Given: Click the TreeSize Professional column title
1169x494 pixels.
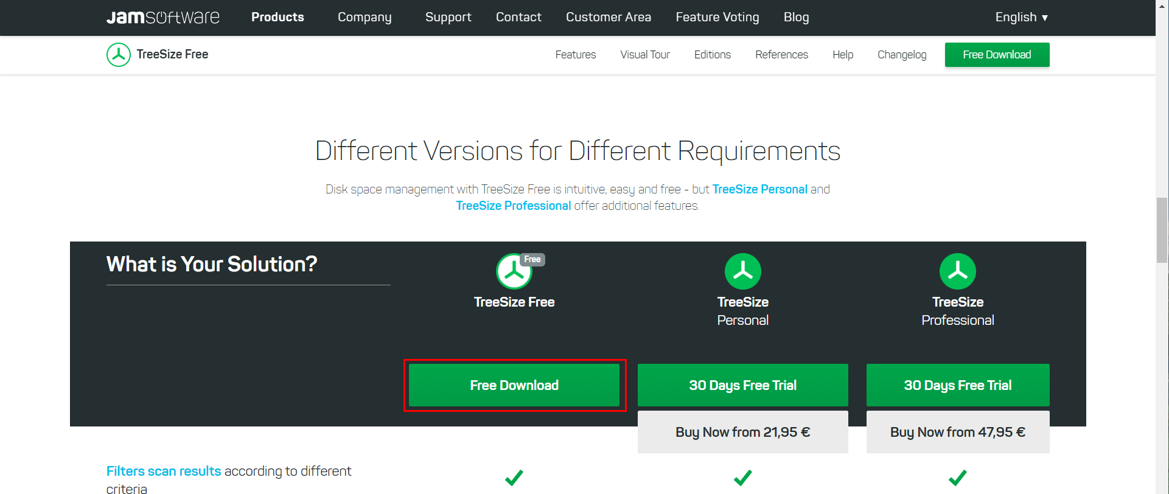Looking at the screenshot, I should tap(957, 311).
